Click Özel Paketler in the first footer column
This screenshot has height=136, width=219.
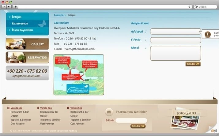pos(17,123)
